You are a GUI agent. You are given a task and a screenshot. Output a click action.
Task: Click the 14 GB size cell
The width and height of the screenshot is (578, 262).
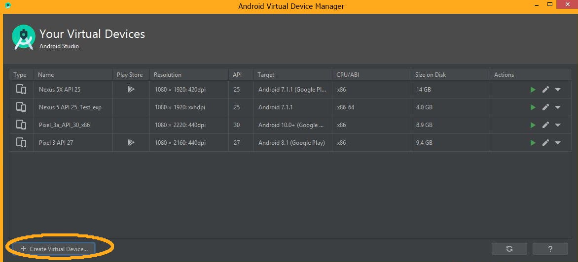pos(450,90)
